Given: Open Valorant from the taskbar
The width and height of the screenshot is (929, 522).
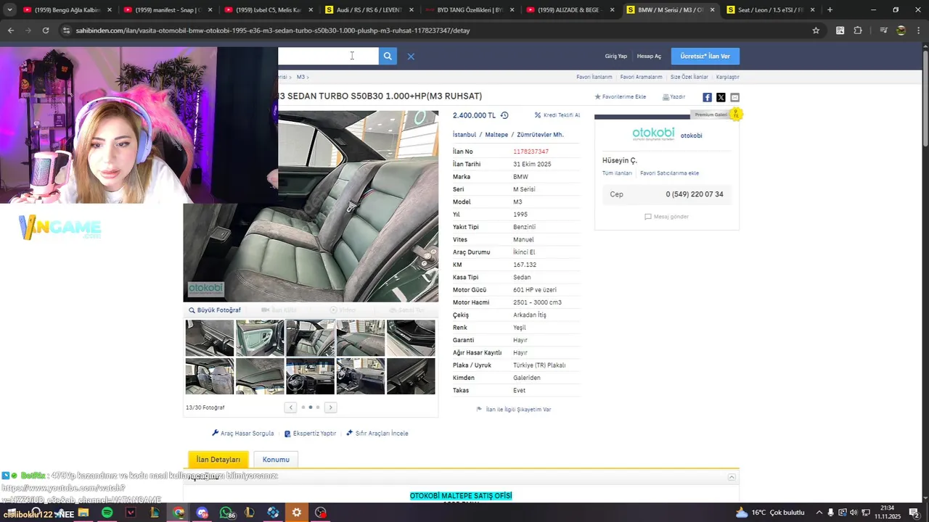Looking at the screenshot, I should click(131, 513).
